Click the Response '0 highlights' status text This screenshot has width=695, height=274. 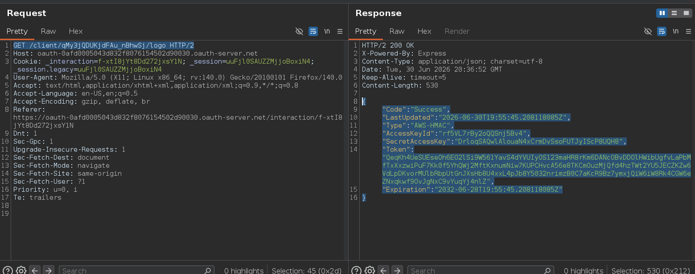click(584, 270)
